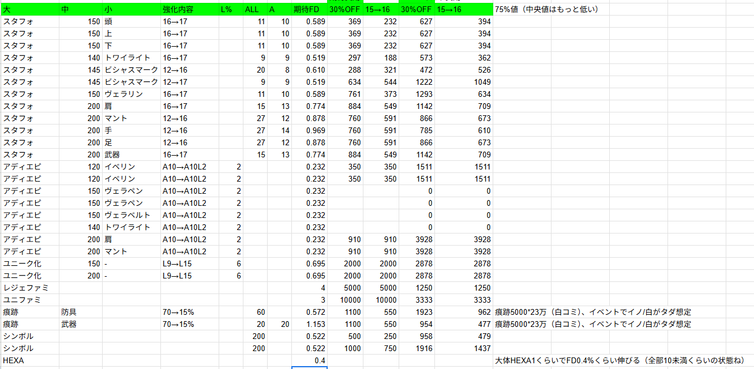This screenshot has width=754, height=369.
Task: Click the 544 value cell
Action: point(381,82)
